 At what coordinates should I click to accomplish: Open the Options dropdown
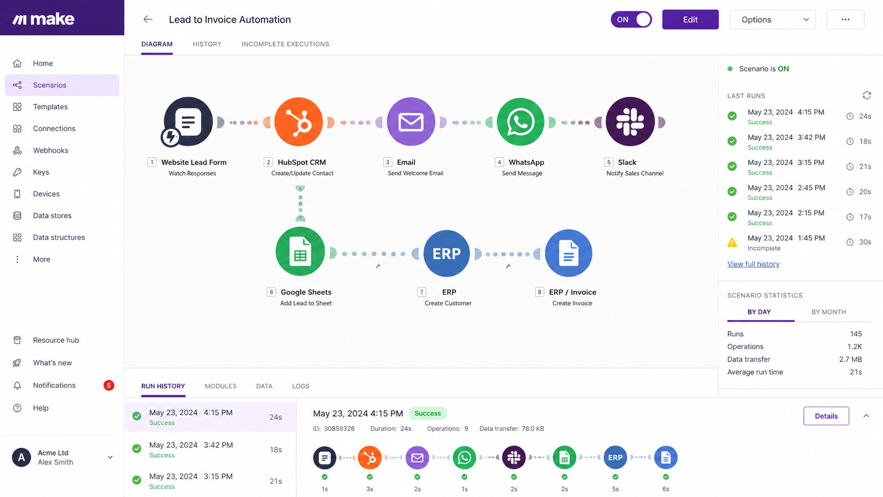point(773,20)
